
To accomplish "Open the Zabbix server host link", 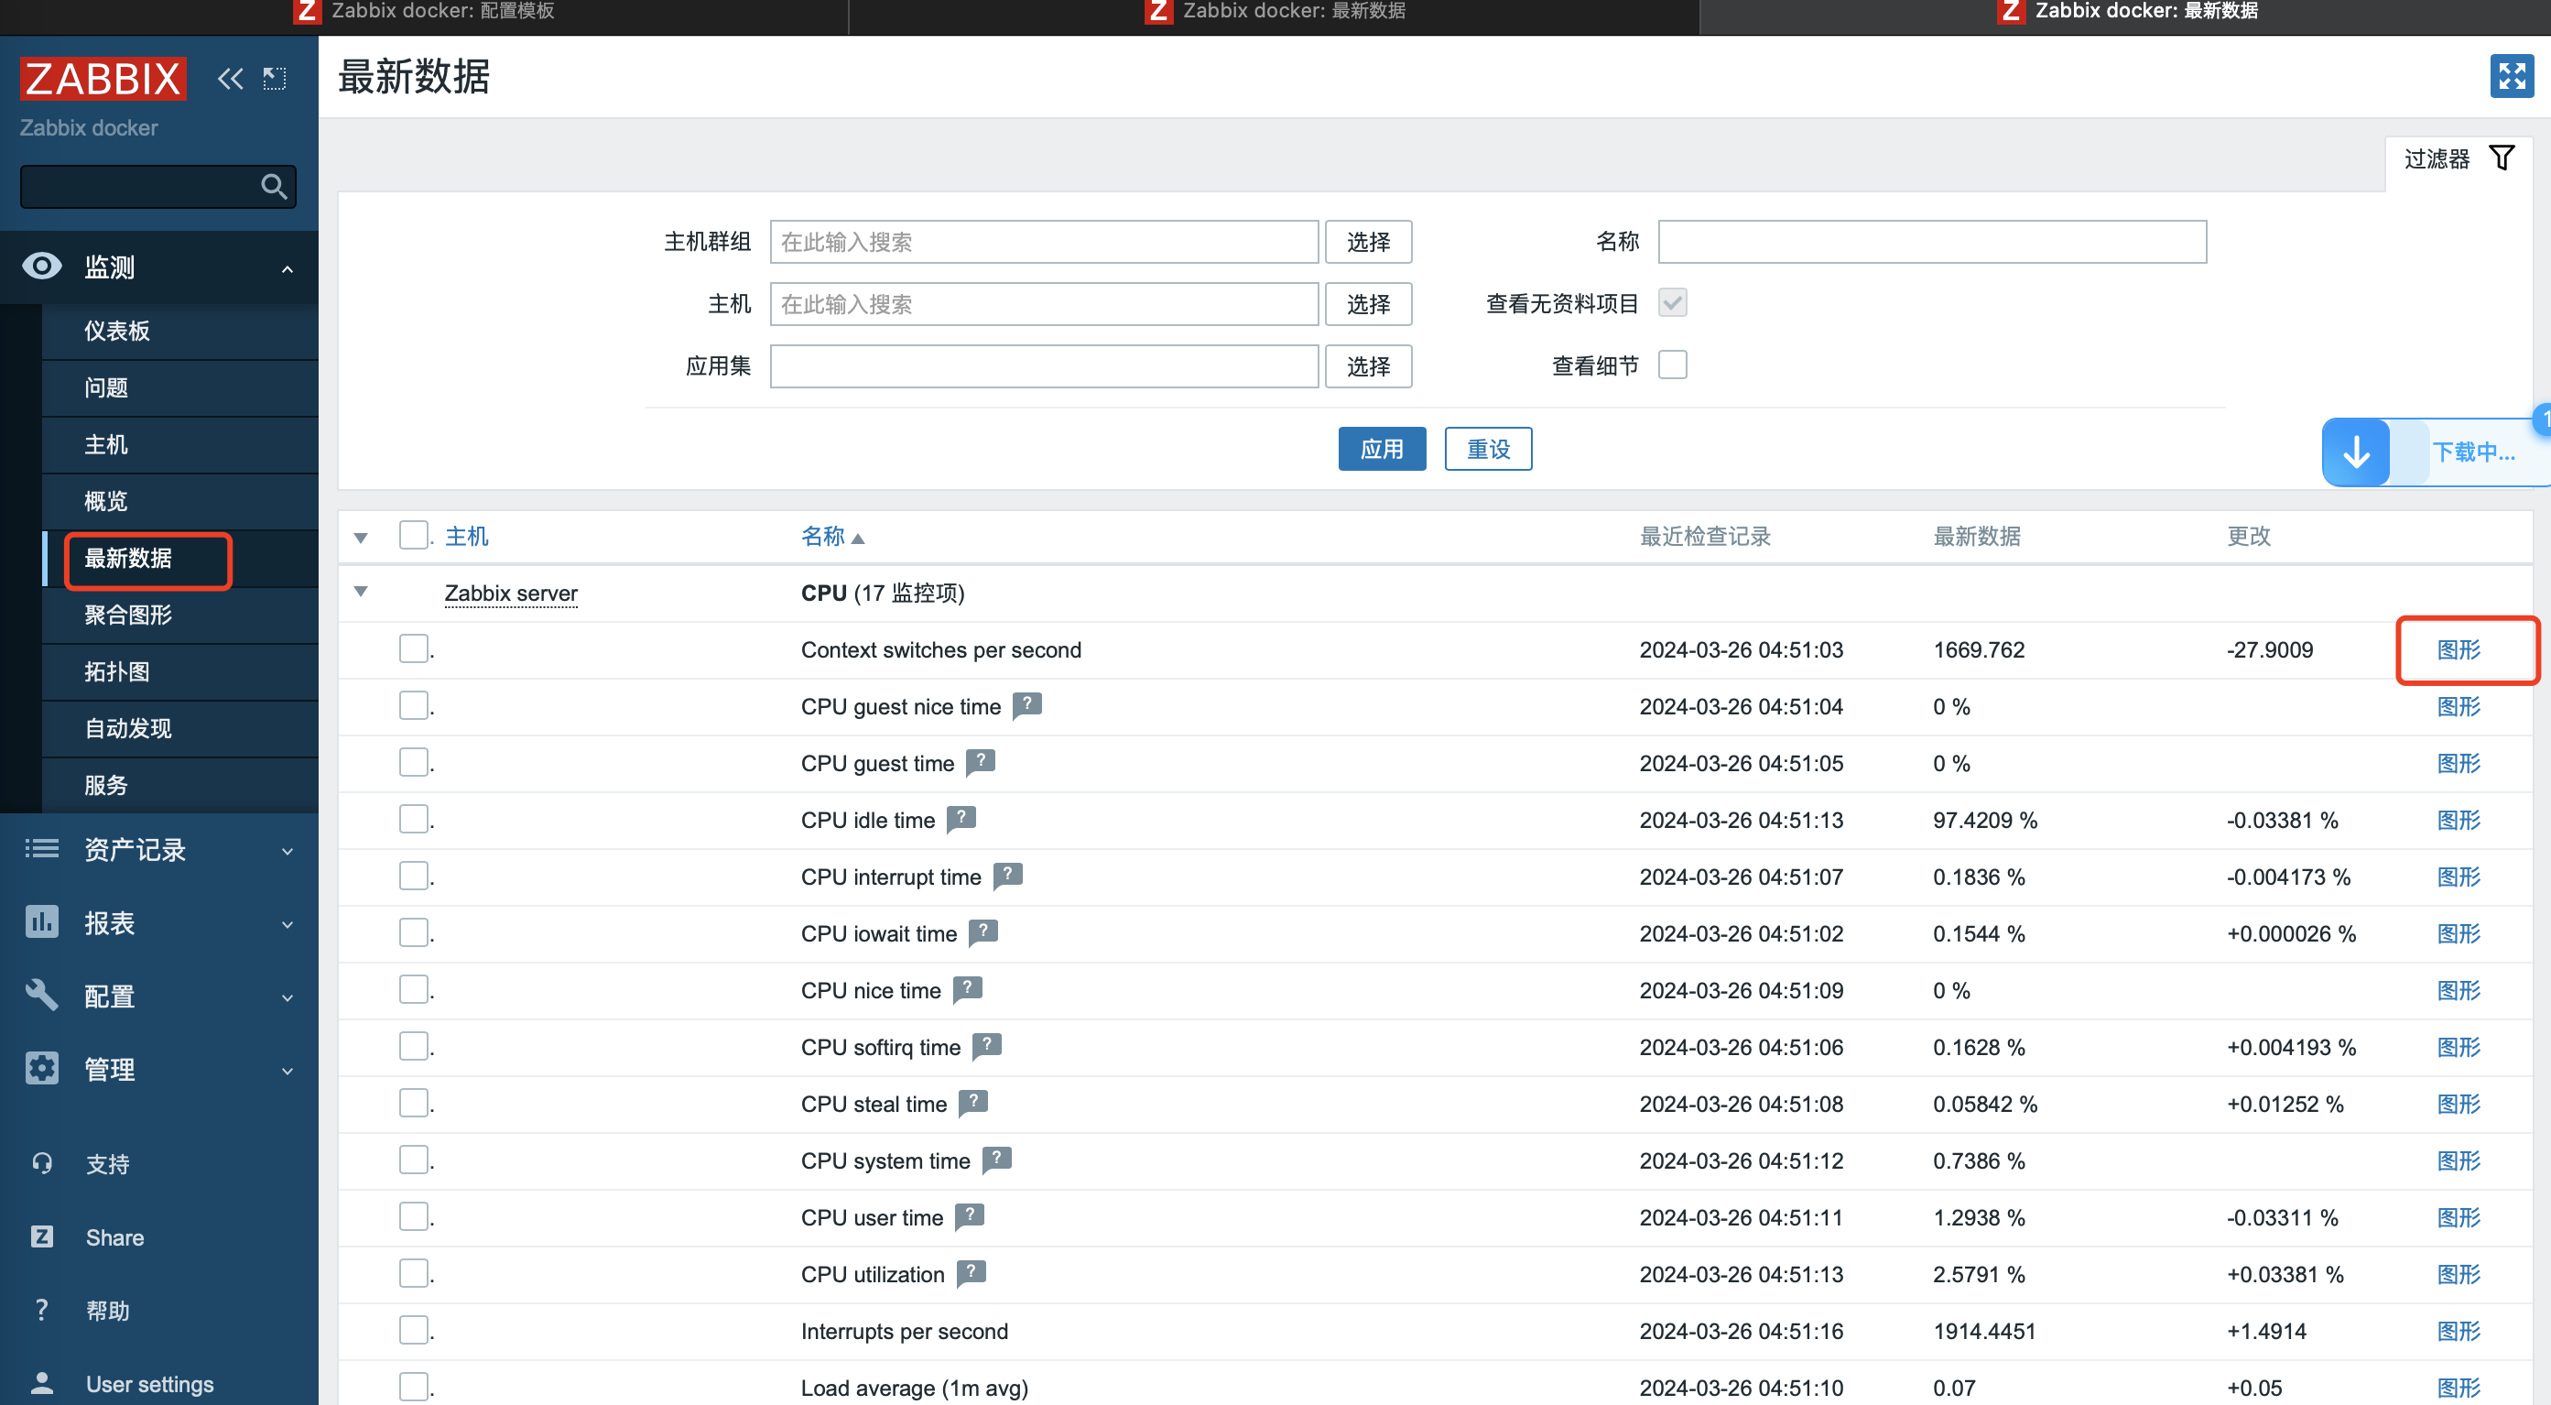I will [511, 593].
